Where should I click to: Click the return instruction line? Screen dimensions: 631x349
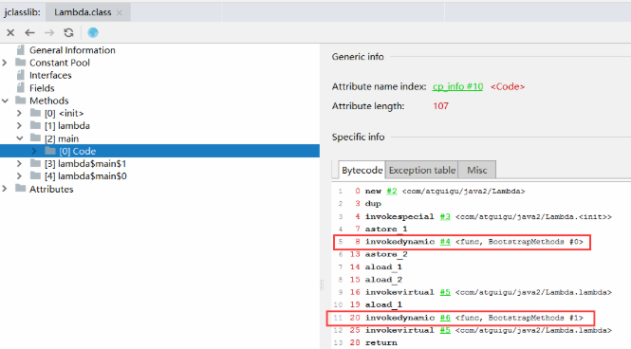coord(380,343)
